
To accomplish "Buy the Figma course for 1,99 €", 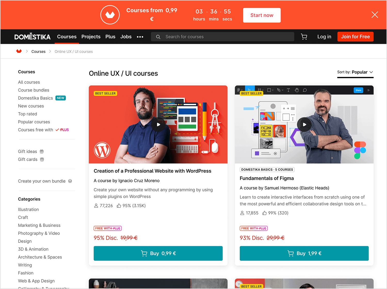I will tap(304, 253).
